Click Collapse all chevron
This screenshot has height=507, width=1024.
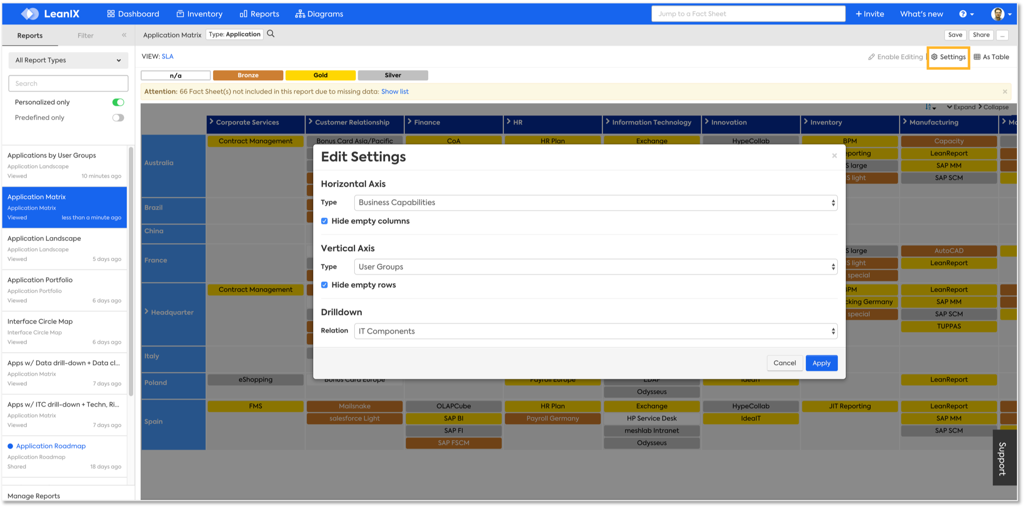(x=993, y=107)
